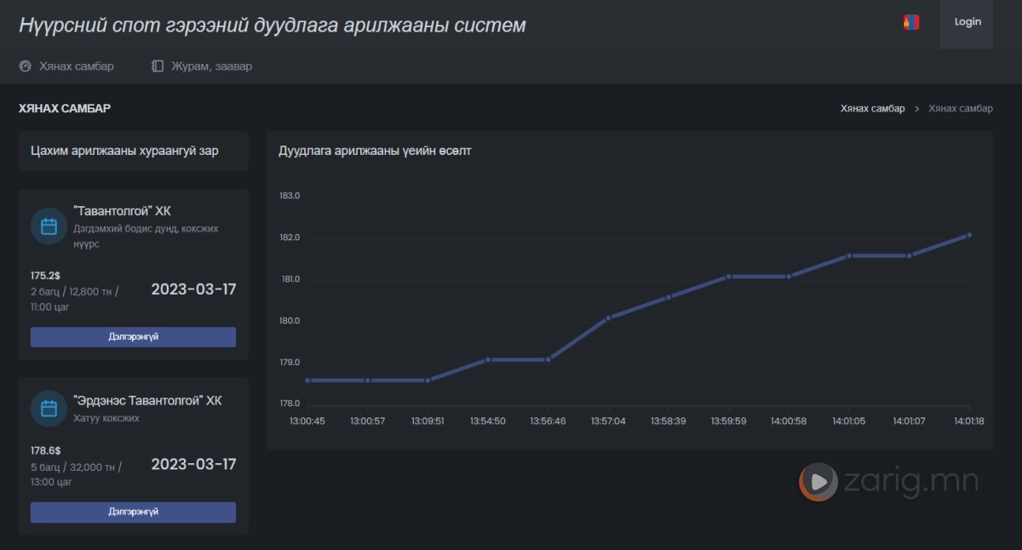Click the chart point at 13:54:50
This screenshot has width=1022, height=550.
[487, 359]
